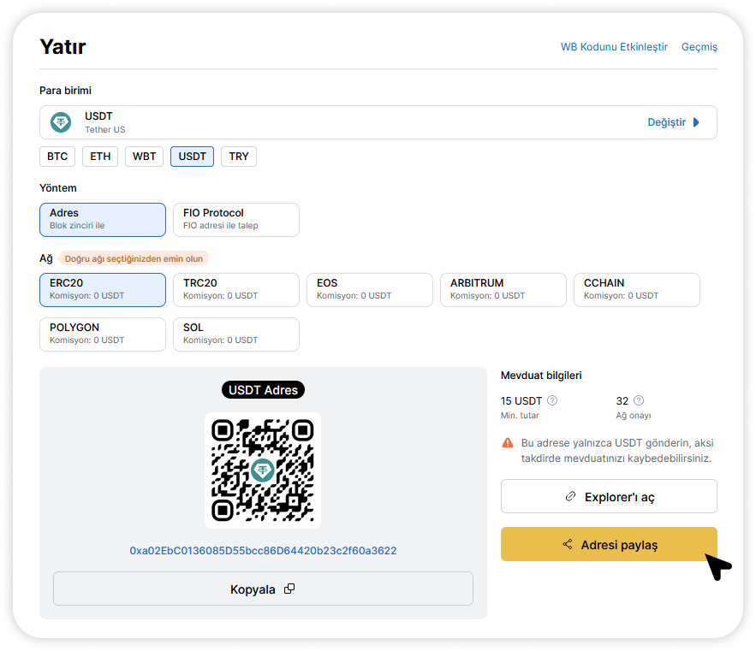Click the red warning triangle icon
The height and width of the screenshot is (651, 756).
tap(508, 443)
